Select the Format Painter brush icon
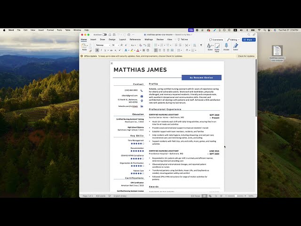The image size is (301, 226). (90, 51)
